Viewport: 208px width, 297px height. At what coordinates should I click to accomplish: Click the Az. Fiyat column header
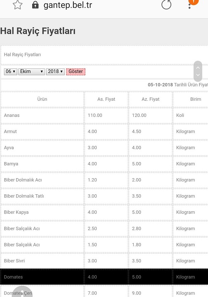tap(151, 99)
